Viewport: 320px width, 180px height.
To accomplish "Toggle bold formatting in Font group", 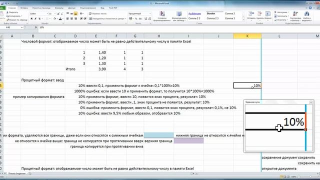I will 31,19.
